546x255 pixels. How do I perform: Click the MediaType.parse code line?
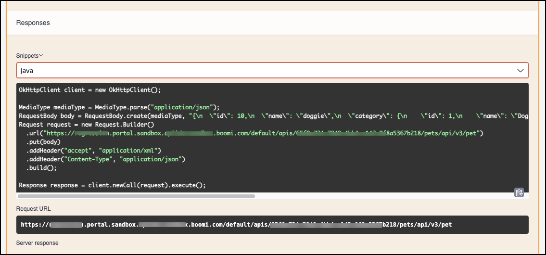(119, 107)
